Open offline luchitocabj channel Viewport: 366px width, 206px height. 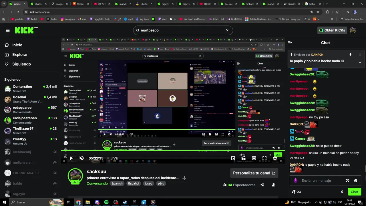pyautogui.click(x=30, y=152)
